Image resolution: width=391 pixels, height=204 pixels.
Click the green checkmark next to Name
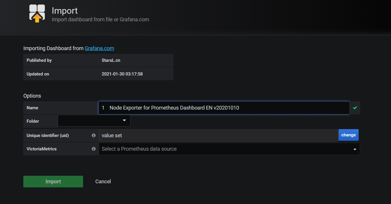(355, 108)
